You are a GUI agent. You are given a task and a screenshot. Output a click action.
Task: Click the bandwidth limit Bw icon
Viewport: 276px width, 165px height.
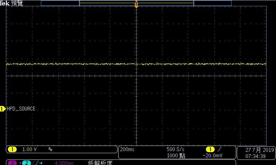point(50,149)
